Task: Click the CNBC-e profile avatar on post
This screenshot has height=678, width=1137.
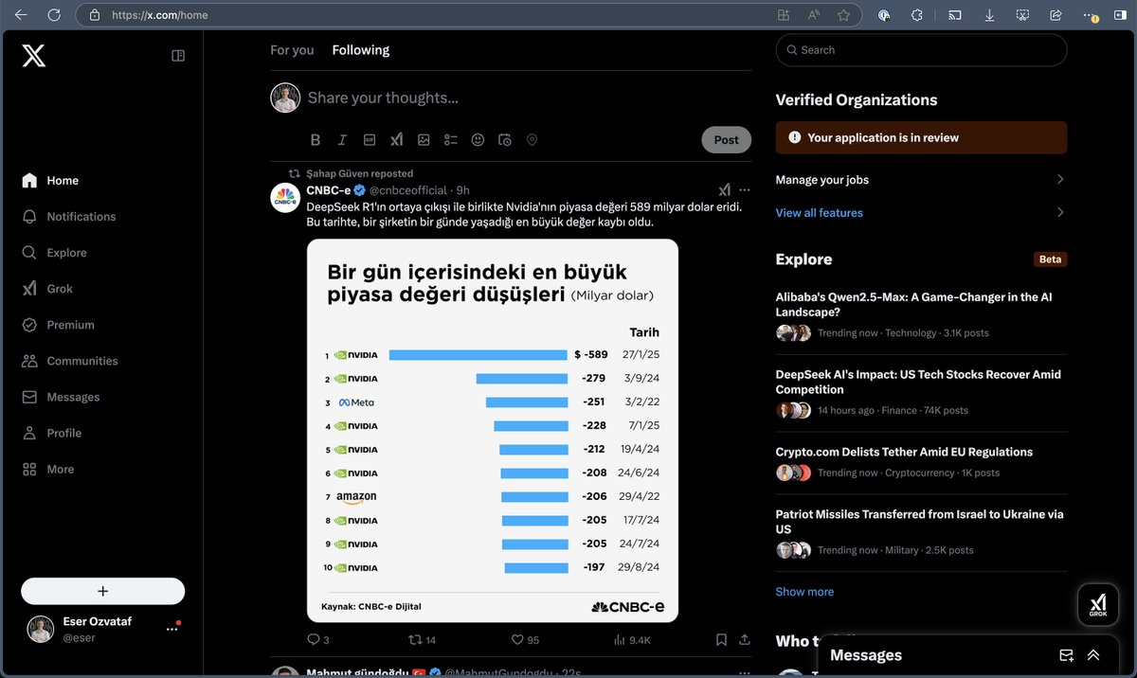Action: [285, 198]
